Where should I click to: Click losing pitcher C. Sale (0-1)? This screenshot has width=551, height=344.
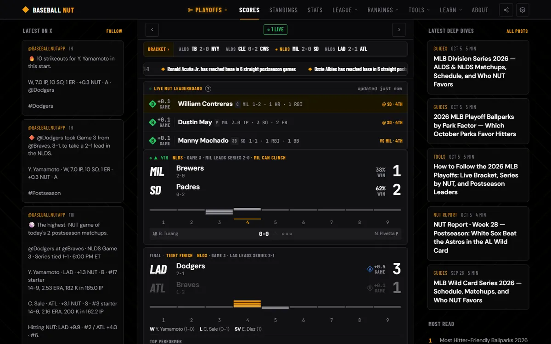[214, 329]
